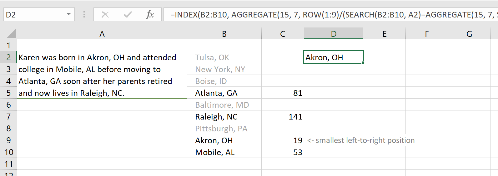Select cell C7 showing 141
Viewport: 498px width, 176px height.
tap(283, 117)
